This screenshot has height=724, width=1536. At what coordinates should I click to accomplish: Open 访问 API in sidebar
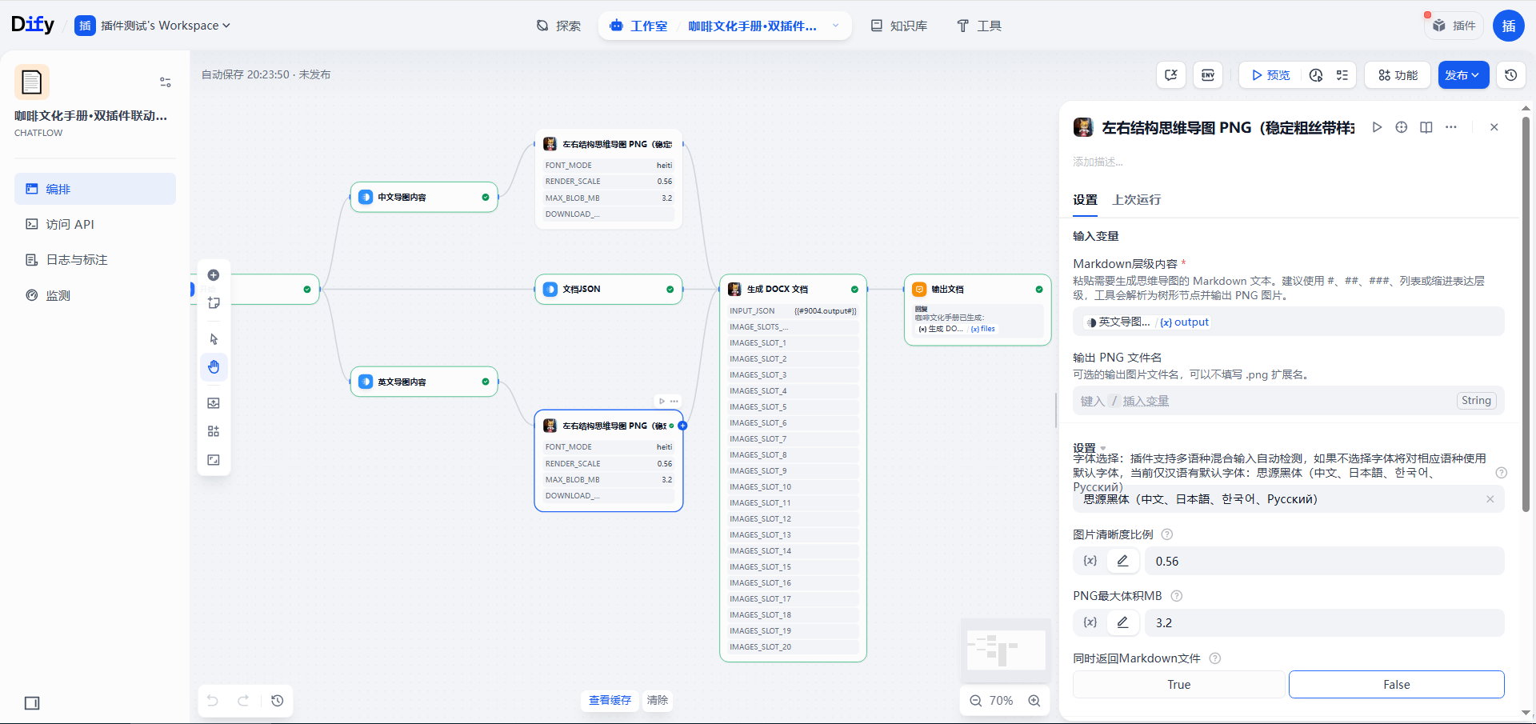coord(95,225)
